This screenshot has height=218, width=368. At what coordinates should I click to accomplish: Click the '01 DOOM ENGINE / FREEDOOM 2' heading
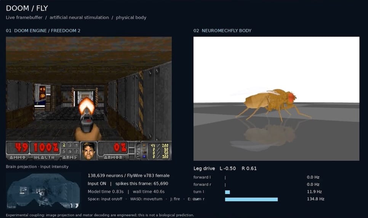(43, 31)
